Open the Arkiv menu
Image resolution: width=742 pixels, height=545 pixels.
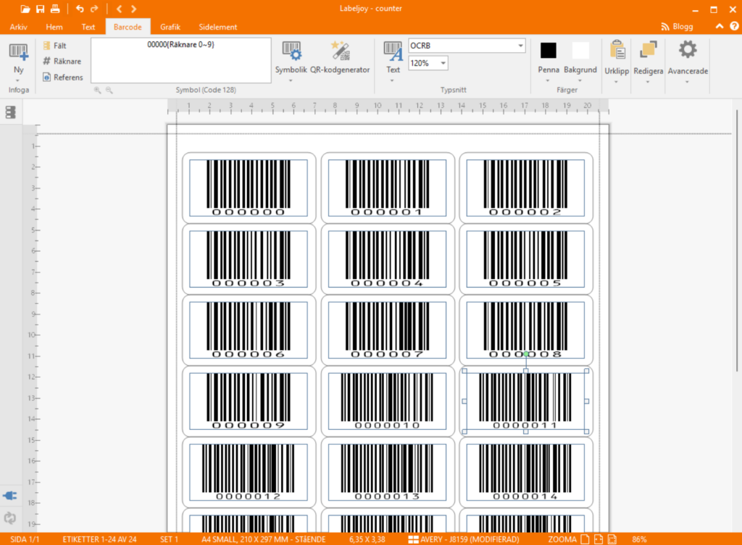(x=19, y=27)
